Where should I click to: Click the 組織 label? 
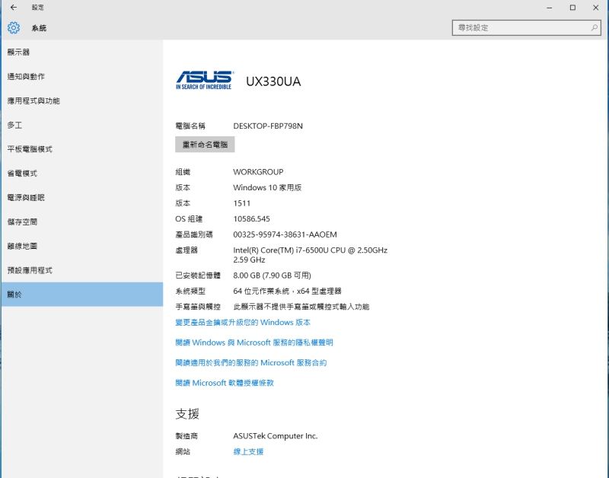(x=183, y=171)
